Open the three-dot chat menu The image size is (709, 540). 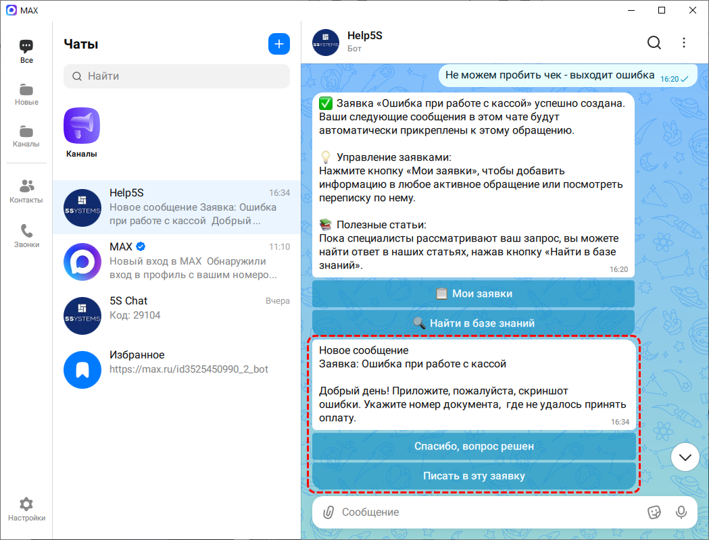tap(684, 43)
